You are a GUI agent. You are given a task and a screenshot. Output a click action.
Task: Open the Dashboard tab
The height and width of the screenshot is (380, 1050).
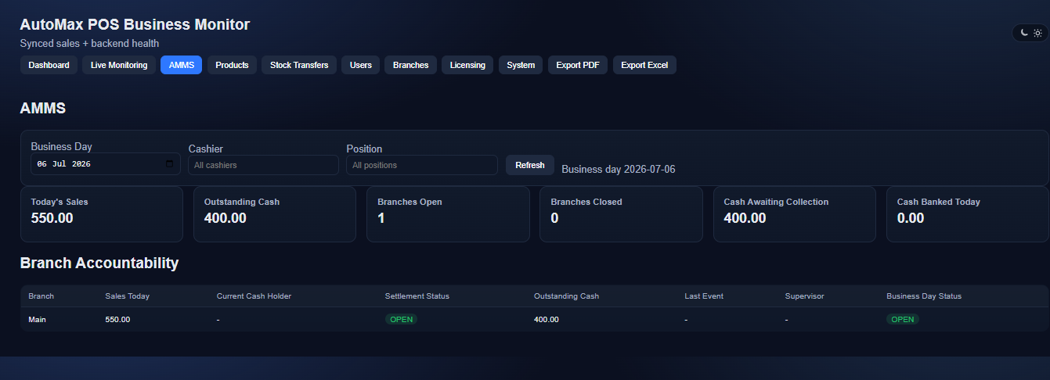(x=49, y=65)
